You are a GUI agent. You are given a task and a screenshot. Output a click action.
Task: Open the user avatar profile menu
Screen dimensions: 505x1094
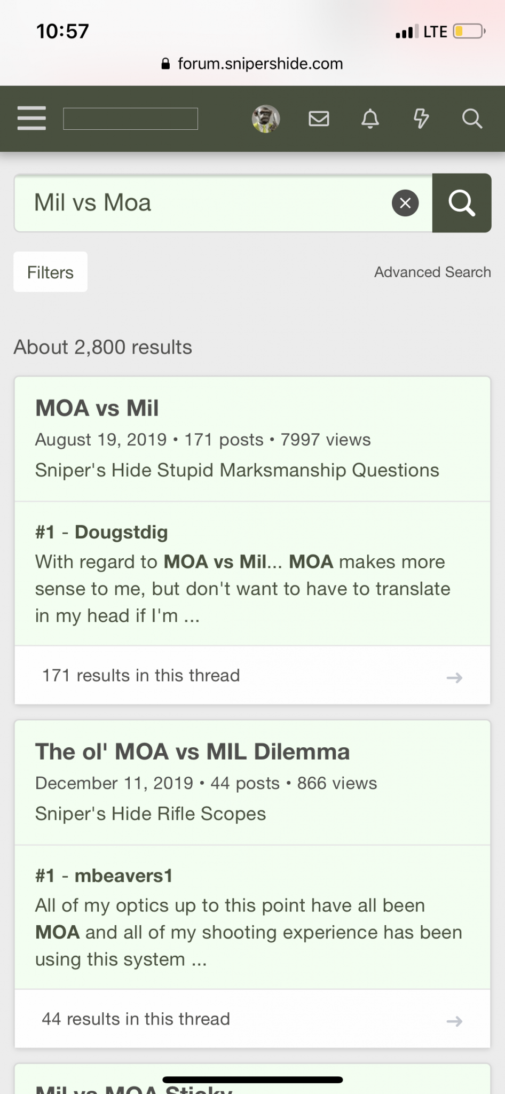coord(266,119)
